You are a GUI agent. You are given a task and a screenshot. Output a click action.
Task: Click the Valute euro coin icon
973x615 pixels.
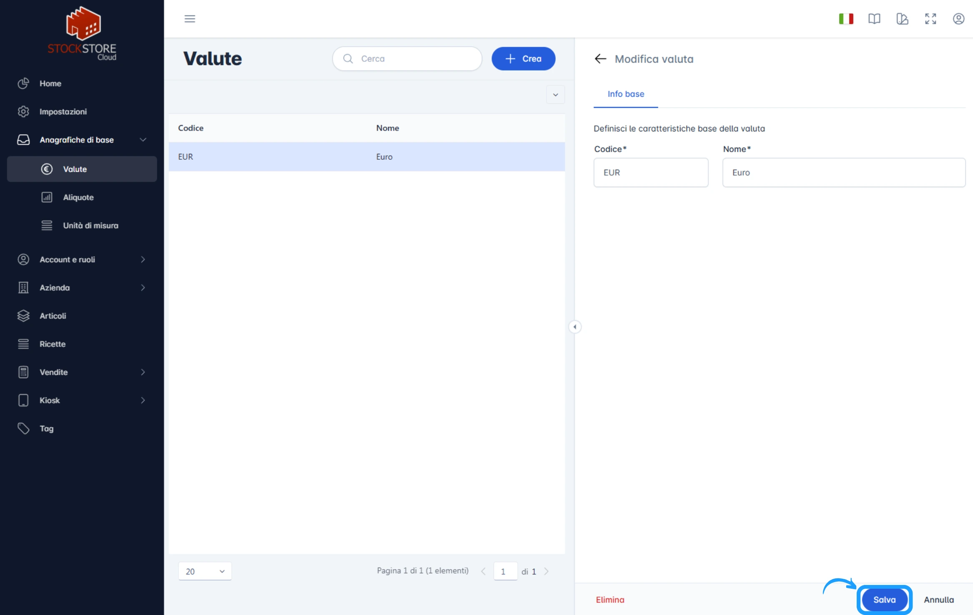click(47, 169)
